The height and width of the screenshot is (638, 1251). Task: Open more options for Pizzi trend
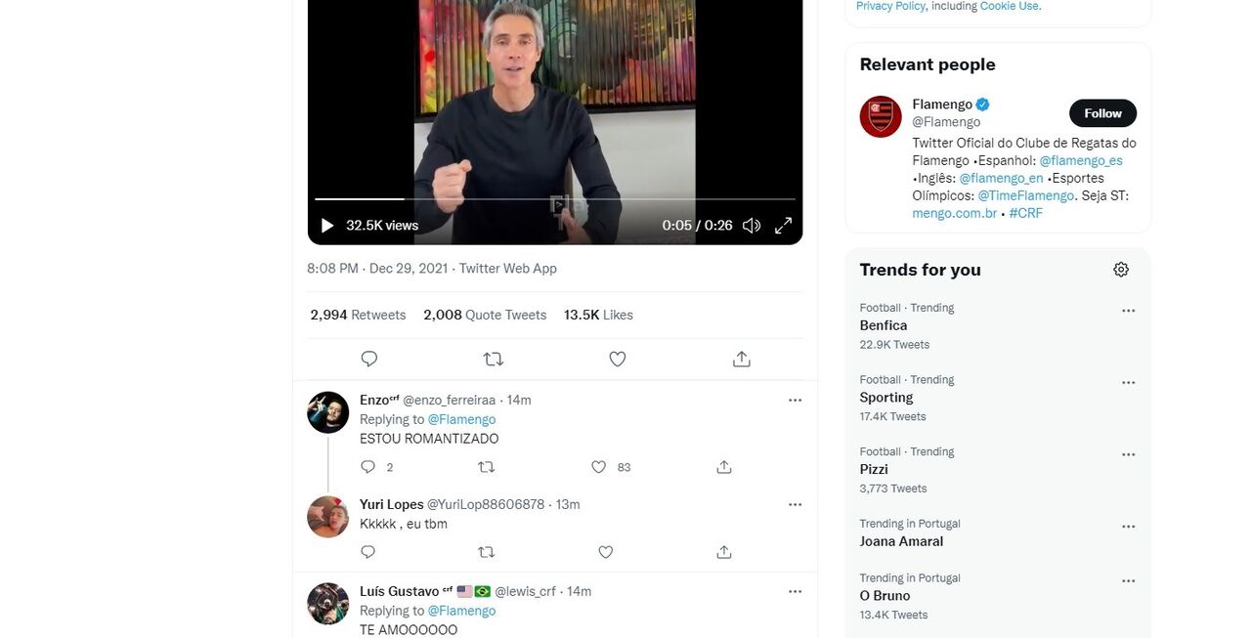click(1128, 454)
